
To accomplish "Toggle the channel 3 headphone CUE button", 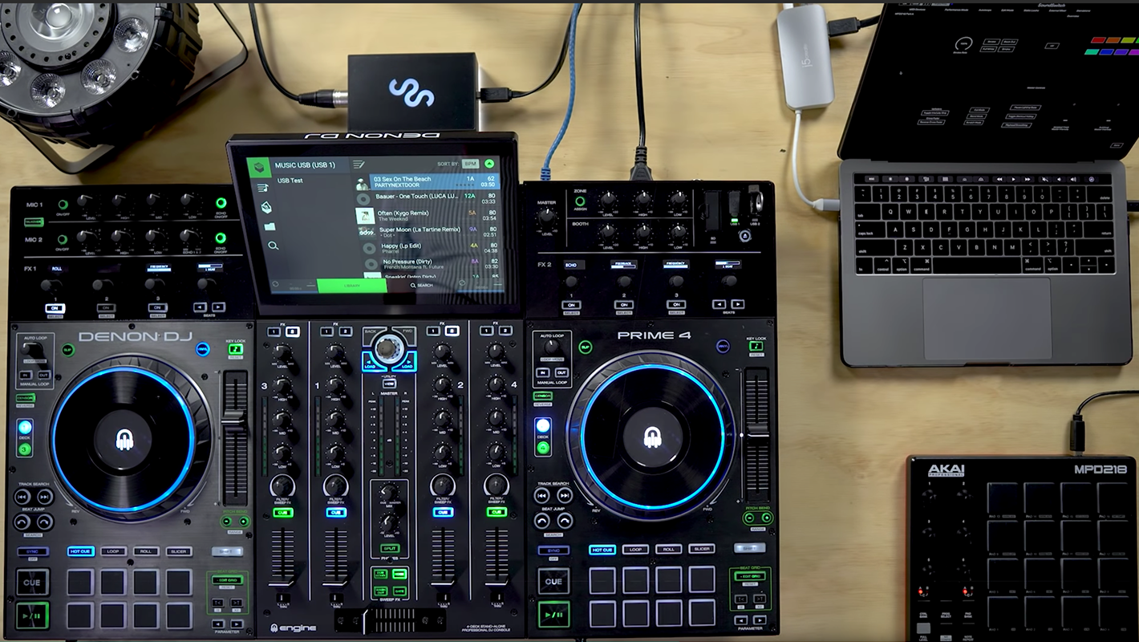I will pos(282,512).
